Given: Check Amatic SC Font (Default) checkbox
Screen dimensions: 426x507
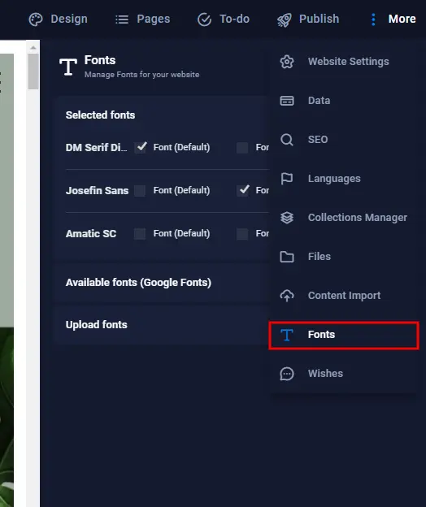Looking at the screenshot, I should [x=140, y=233].
